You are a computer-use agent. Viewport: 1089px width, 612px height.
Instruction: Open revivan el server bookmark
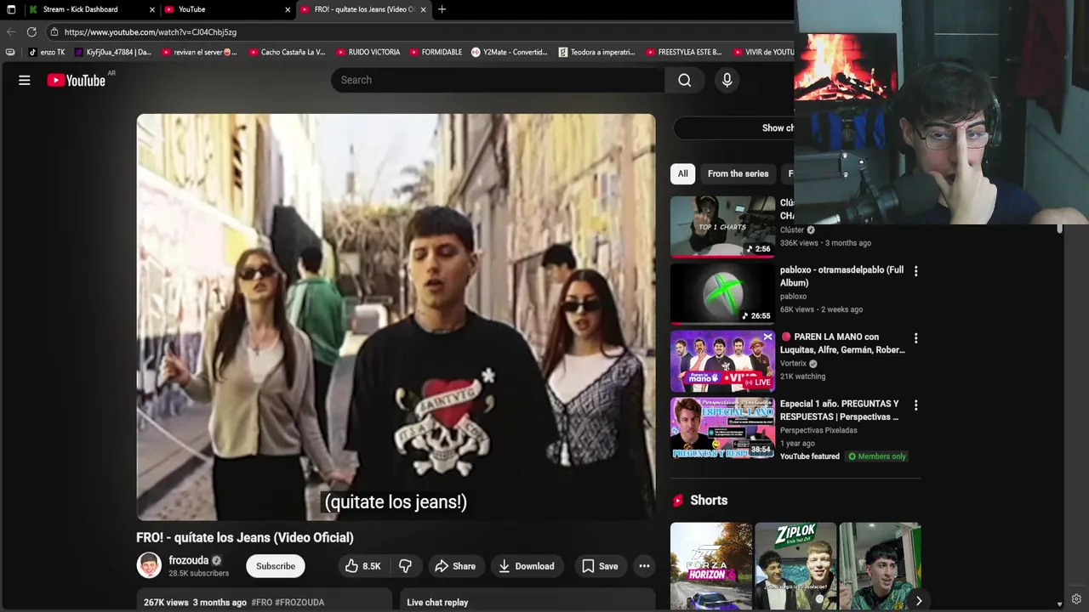[200, 52]
